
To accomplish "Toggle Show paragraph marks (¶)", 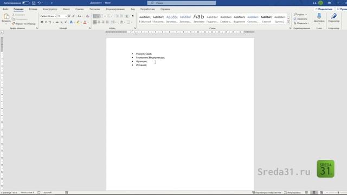I will point(133,16).
